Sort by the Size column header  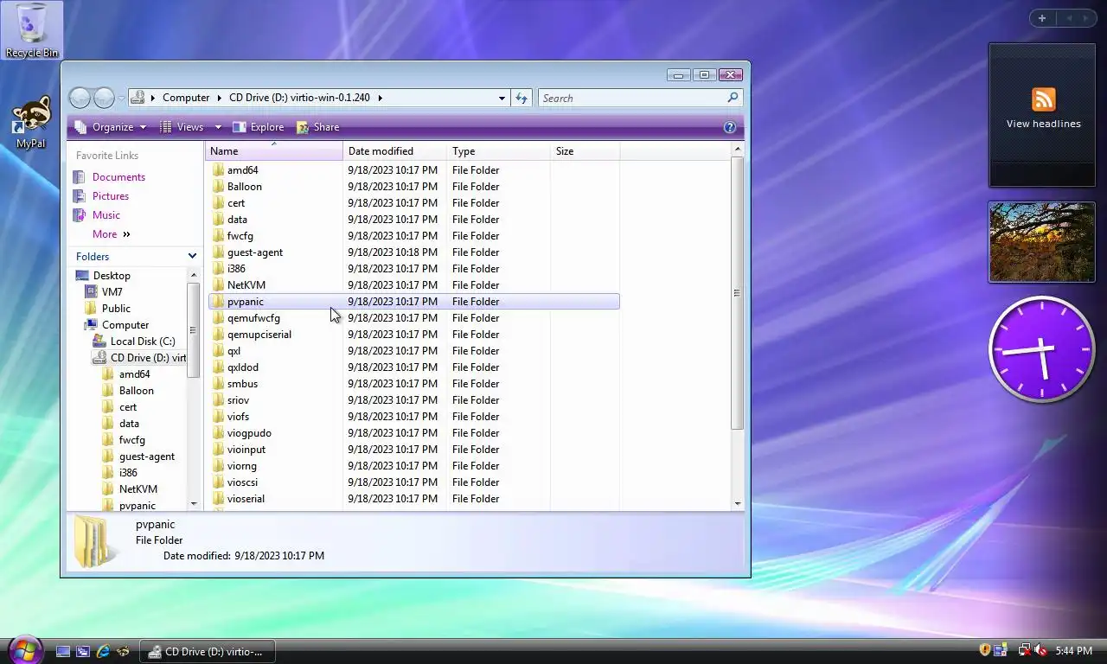585,151
